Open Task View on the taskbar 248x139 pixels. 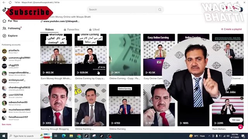click(x=56, y=136)
